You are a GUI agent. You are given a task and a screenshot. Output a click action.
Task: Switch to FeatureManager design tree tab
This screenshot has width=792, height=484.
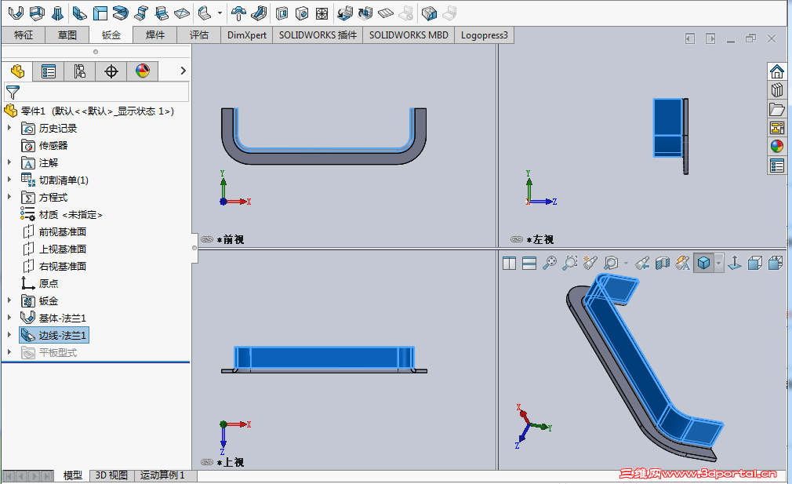pyautogui.click(x=18, y=71)
